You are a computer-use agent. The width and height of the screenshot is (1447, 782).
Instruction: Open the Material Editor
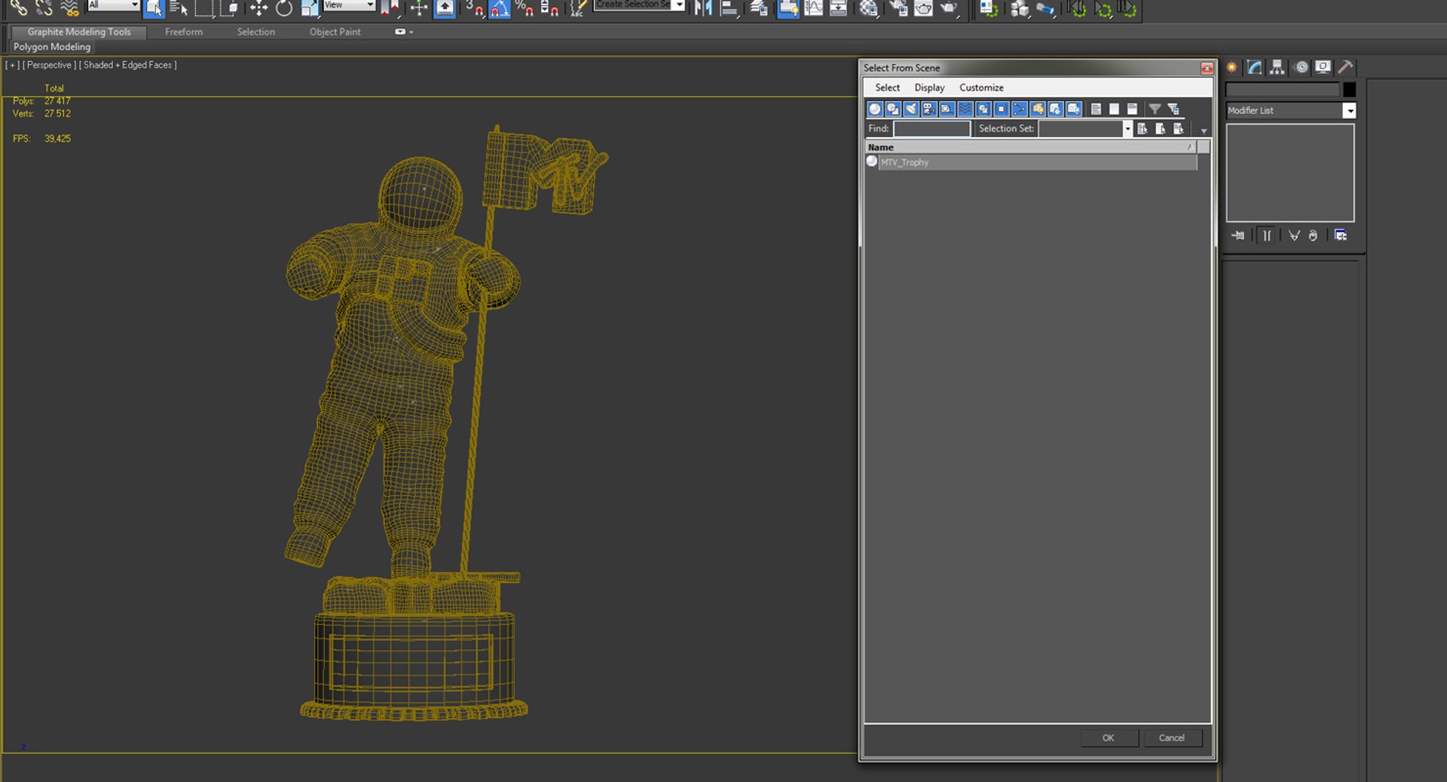(868, 8)
